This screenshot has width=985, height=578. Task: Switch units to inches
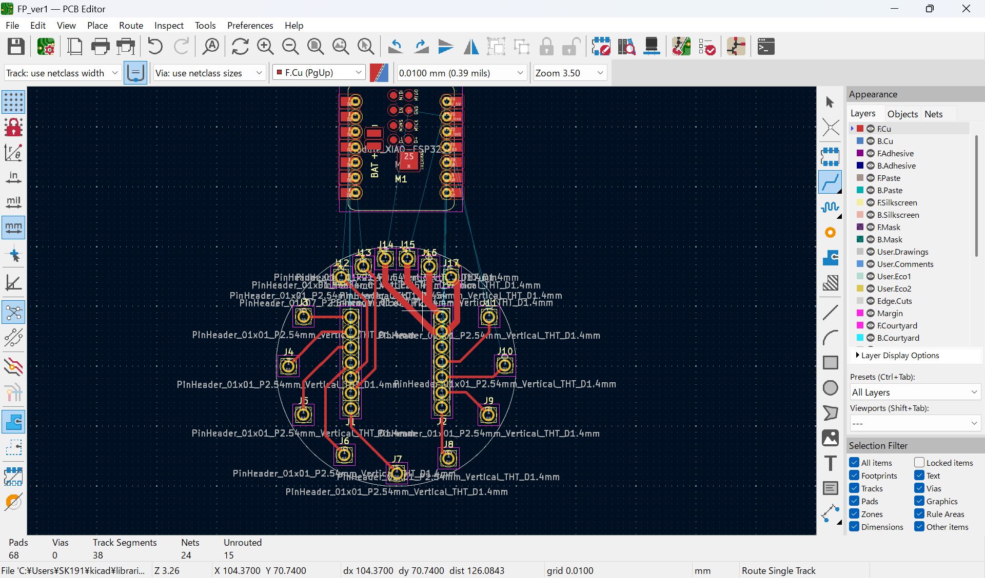point(13,177)
